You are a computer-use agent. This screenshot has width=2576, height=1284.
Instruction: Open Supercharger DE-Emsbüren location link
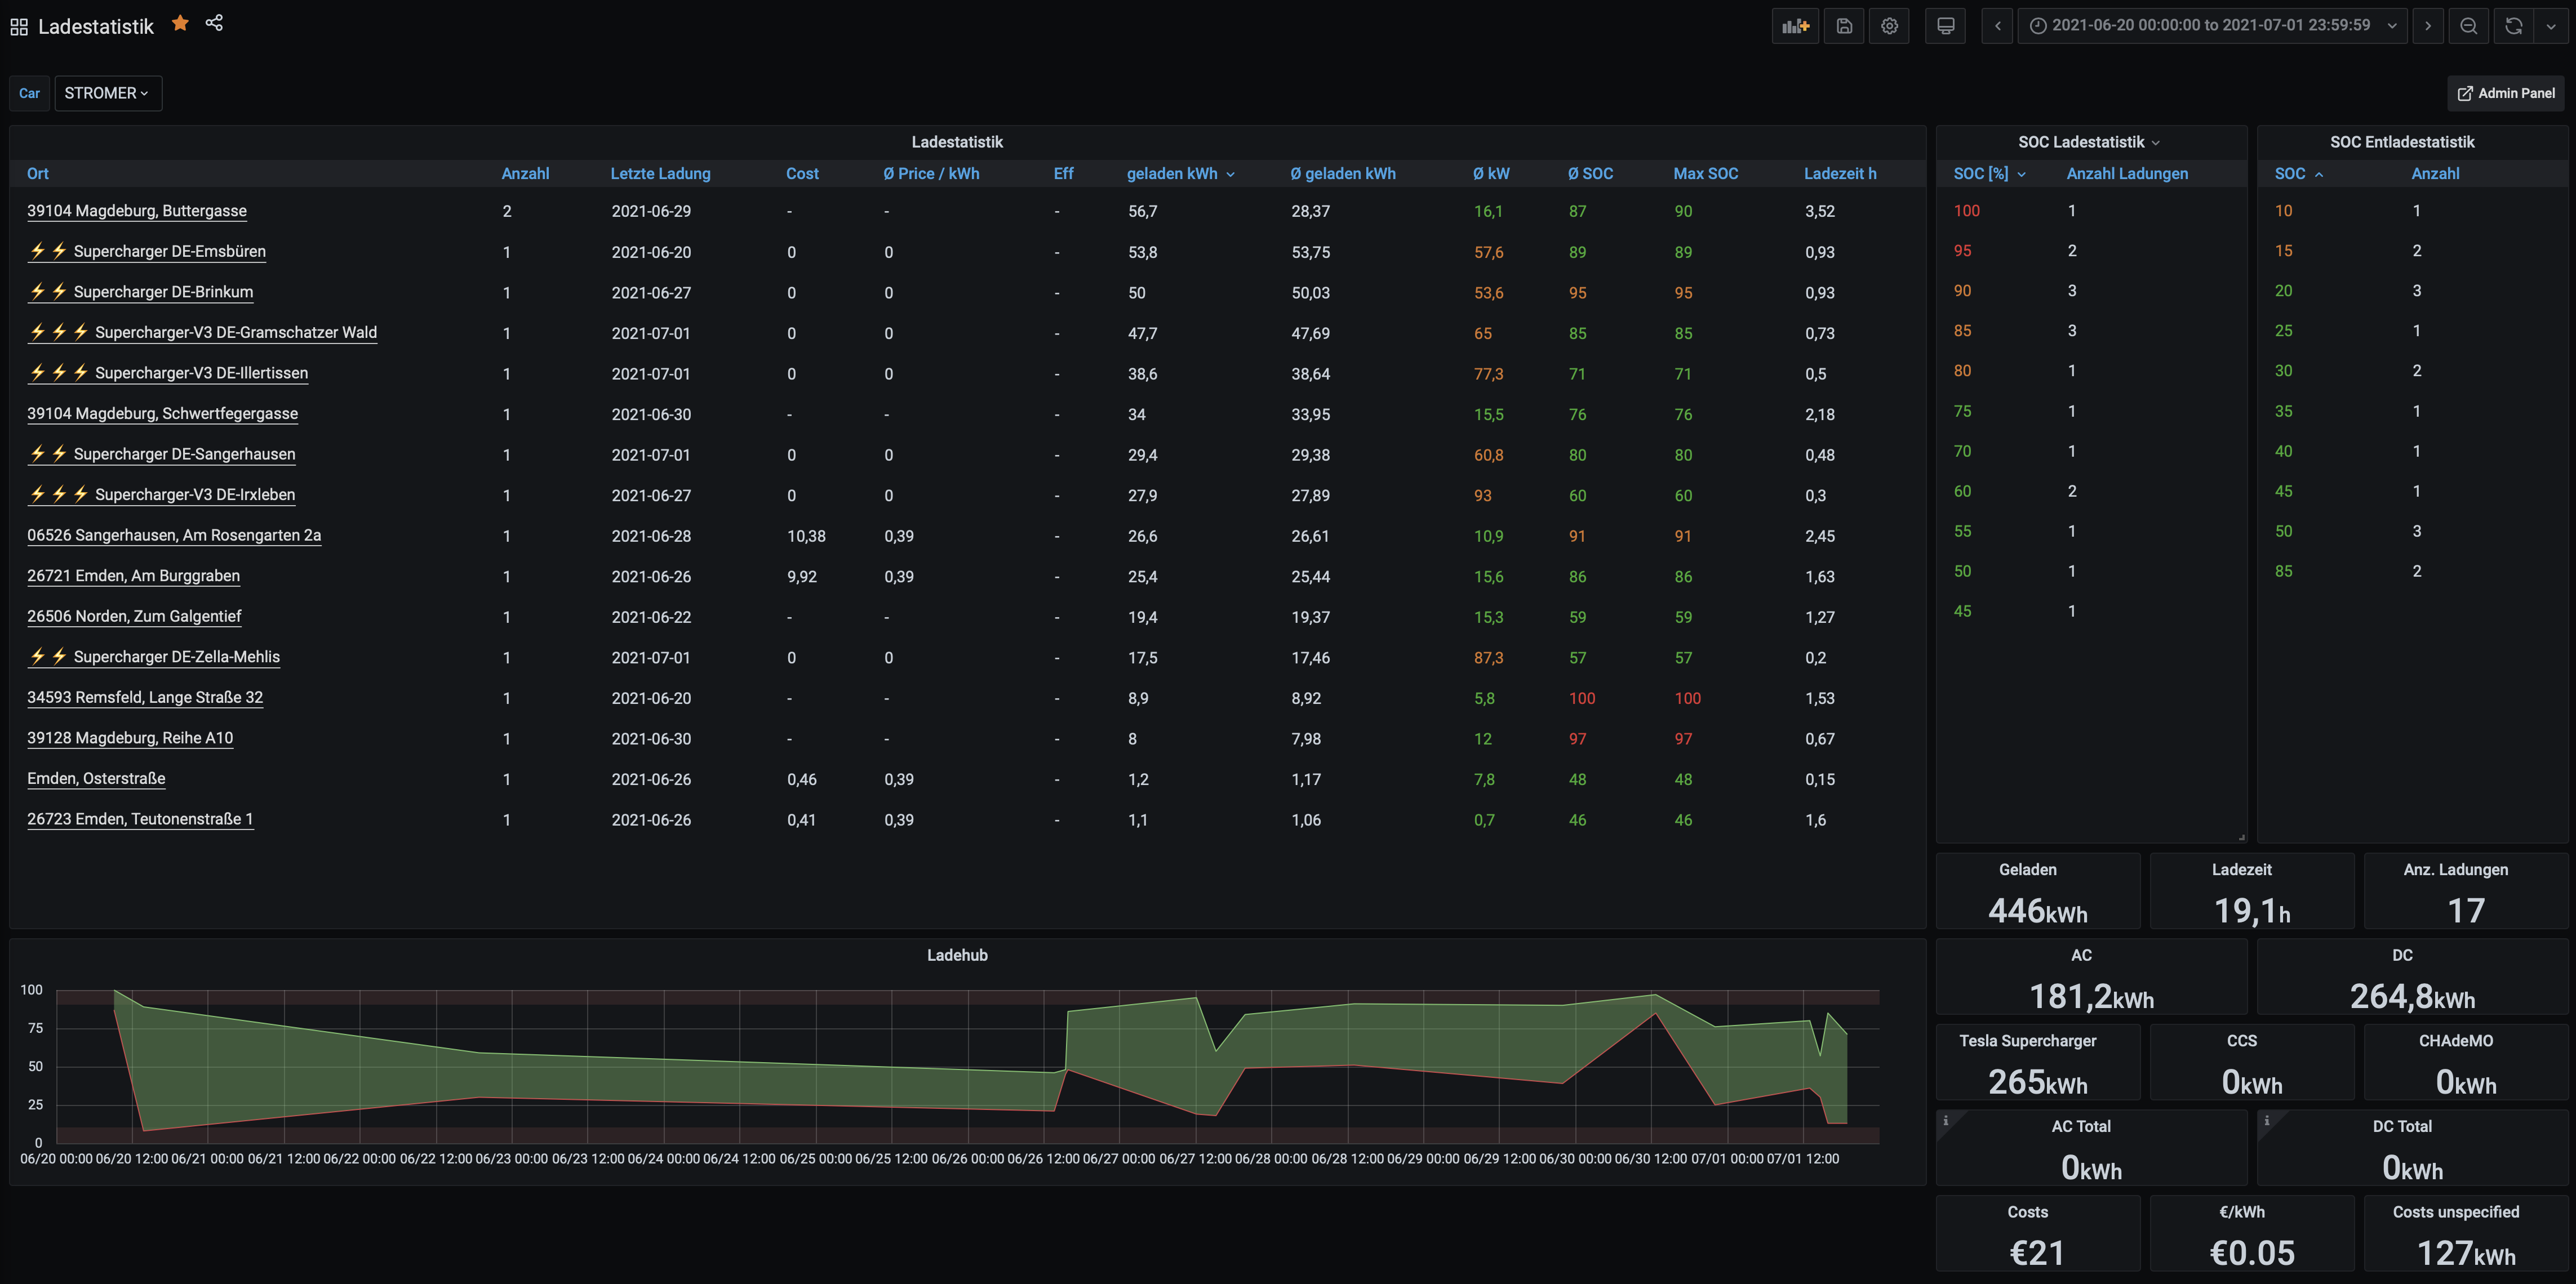click(169, 252)
